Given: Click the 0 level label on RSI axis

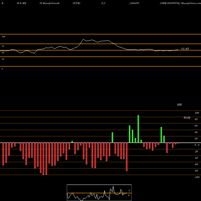Looking at the screenshot, I should (x=2, y=69).
